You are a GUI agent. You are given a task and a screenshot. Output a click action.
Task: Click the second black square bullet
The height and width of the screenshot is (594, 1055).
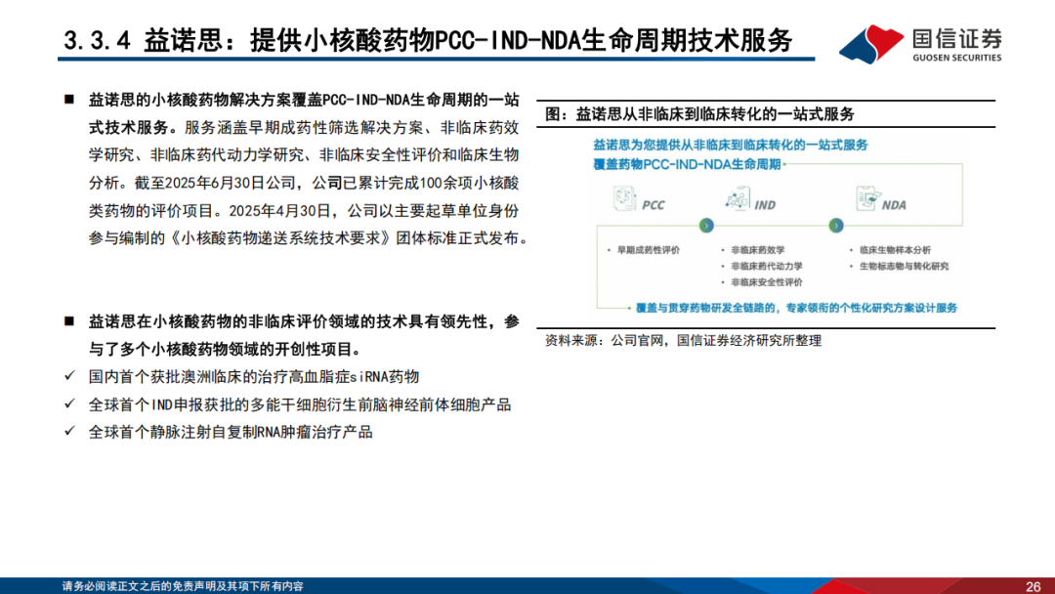(x=68, y=321)
